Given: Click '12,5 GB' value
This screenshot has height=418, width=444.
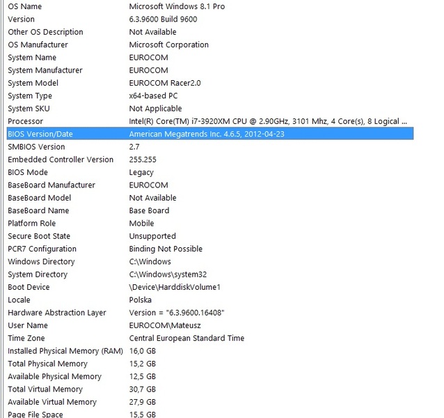Looking at the screenshot, I should [143, 376].
